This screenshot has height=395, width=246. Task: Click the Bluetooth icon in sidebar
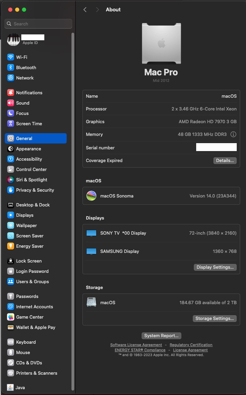[x=11, y=67]
